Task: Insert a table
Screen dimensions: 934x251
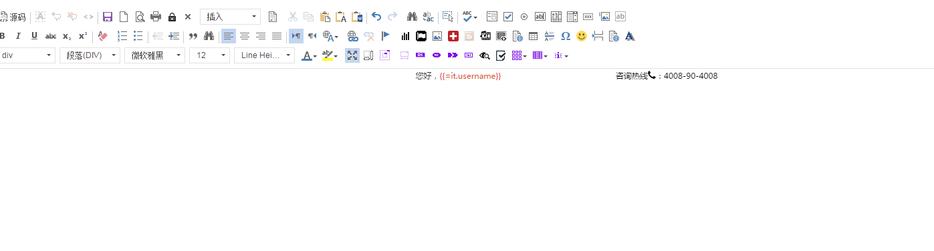Action: point(533,36)
